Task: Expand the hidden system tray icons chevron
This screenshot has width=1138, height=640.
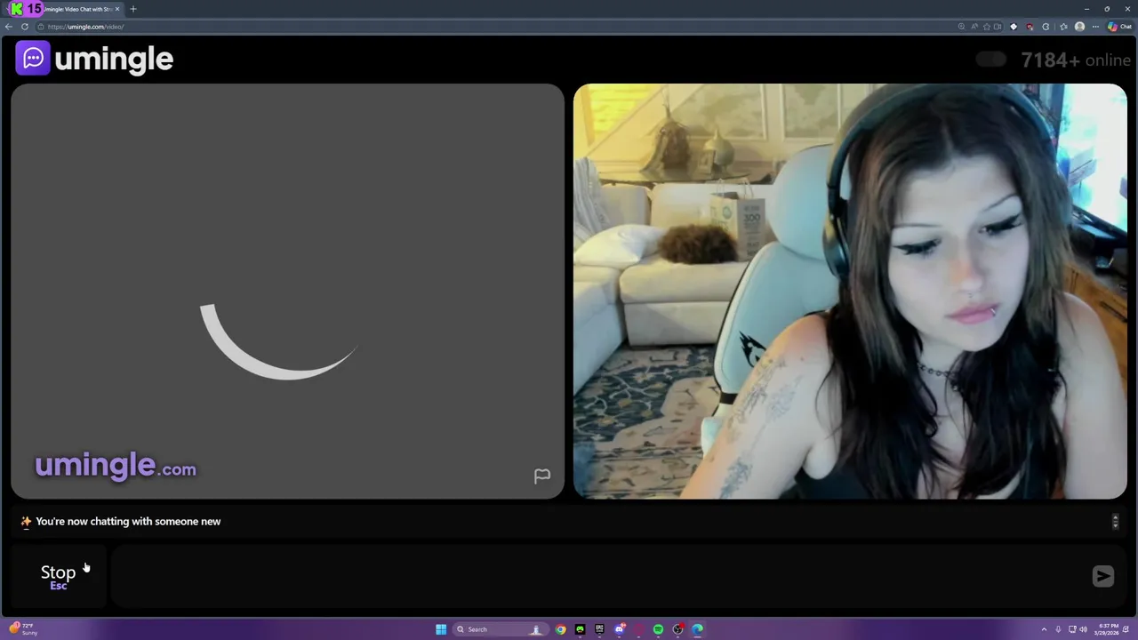Action: click(1044, 629)
